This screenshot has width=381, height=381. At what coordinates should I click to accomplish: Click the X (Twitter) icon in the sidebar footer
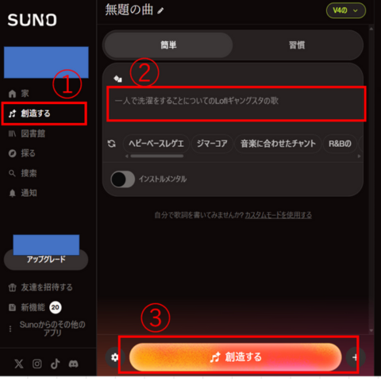19,364
